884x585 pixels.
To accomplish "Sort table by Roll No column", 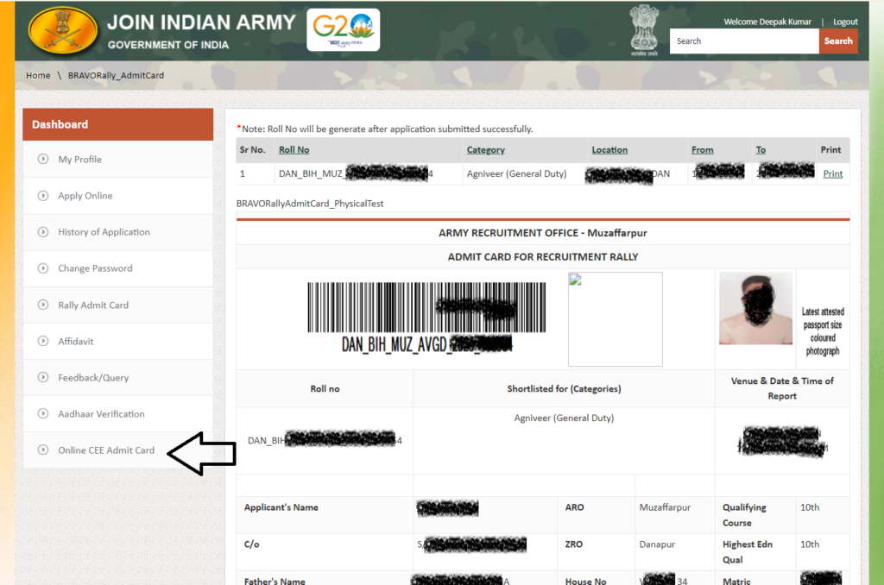I will tap(294, 150).
